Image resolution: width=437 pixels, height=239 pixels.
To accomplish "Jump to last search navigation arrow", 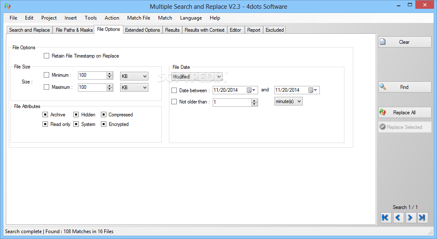I will 422,218.
